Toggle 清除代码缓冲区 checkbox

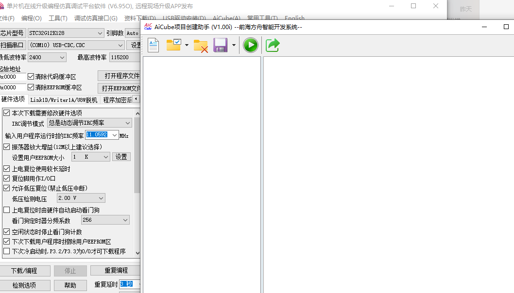pos(31,77)
